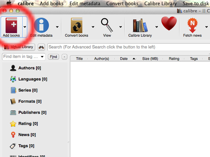Click the Virtual Library button
The image size is (210, 157).
point(19,47)
